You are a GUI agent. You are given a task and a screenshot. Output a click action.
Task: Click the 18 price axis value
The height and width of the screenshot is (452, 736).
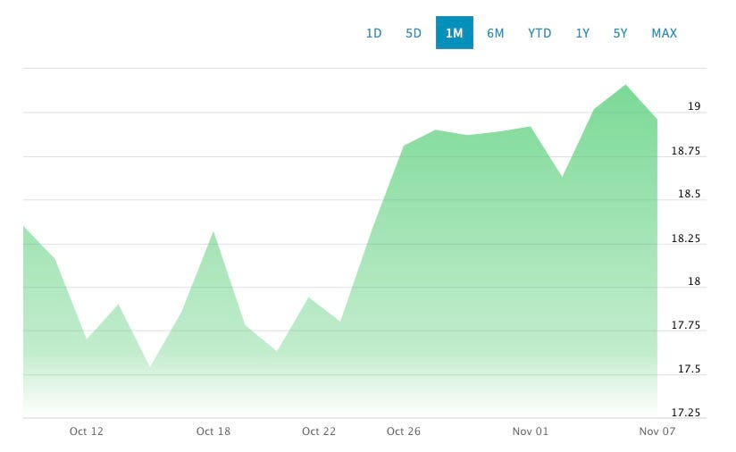tap(694, 281)
